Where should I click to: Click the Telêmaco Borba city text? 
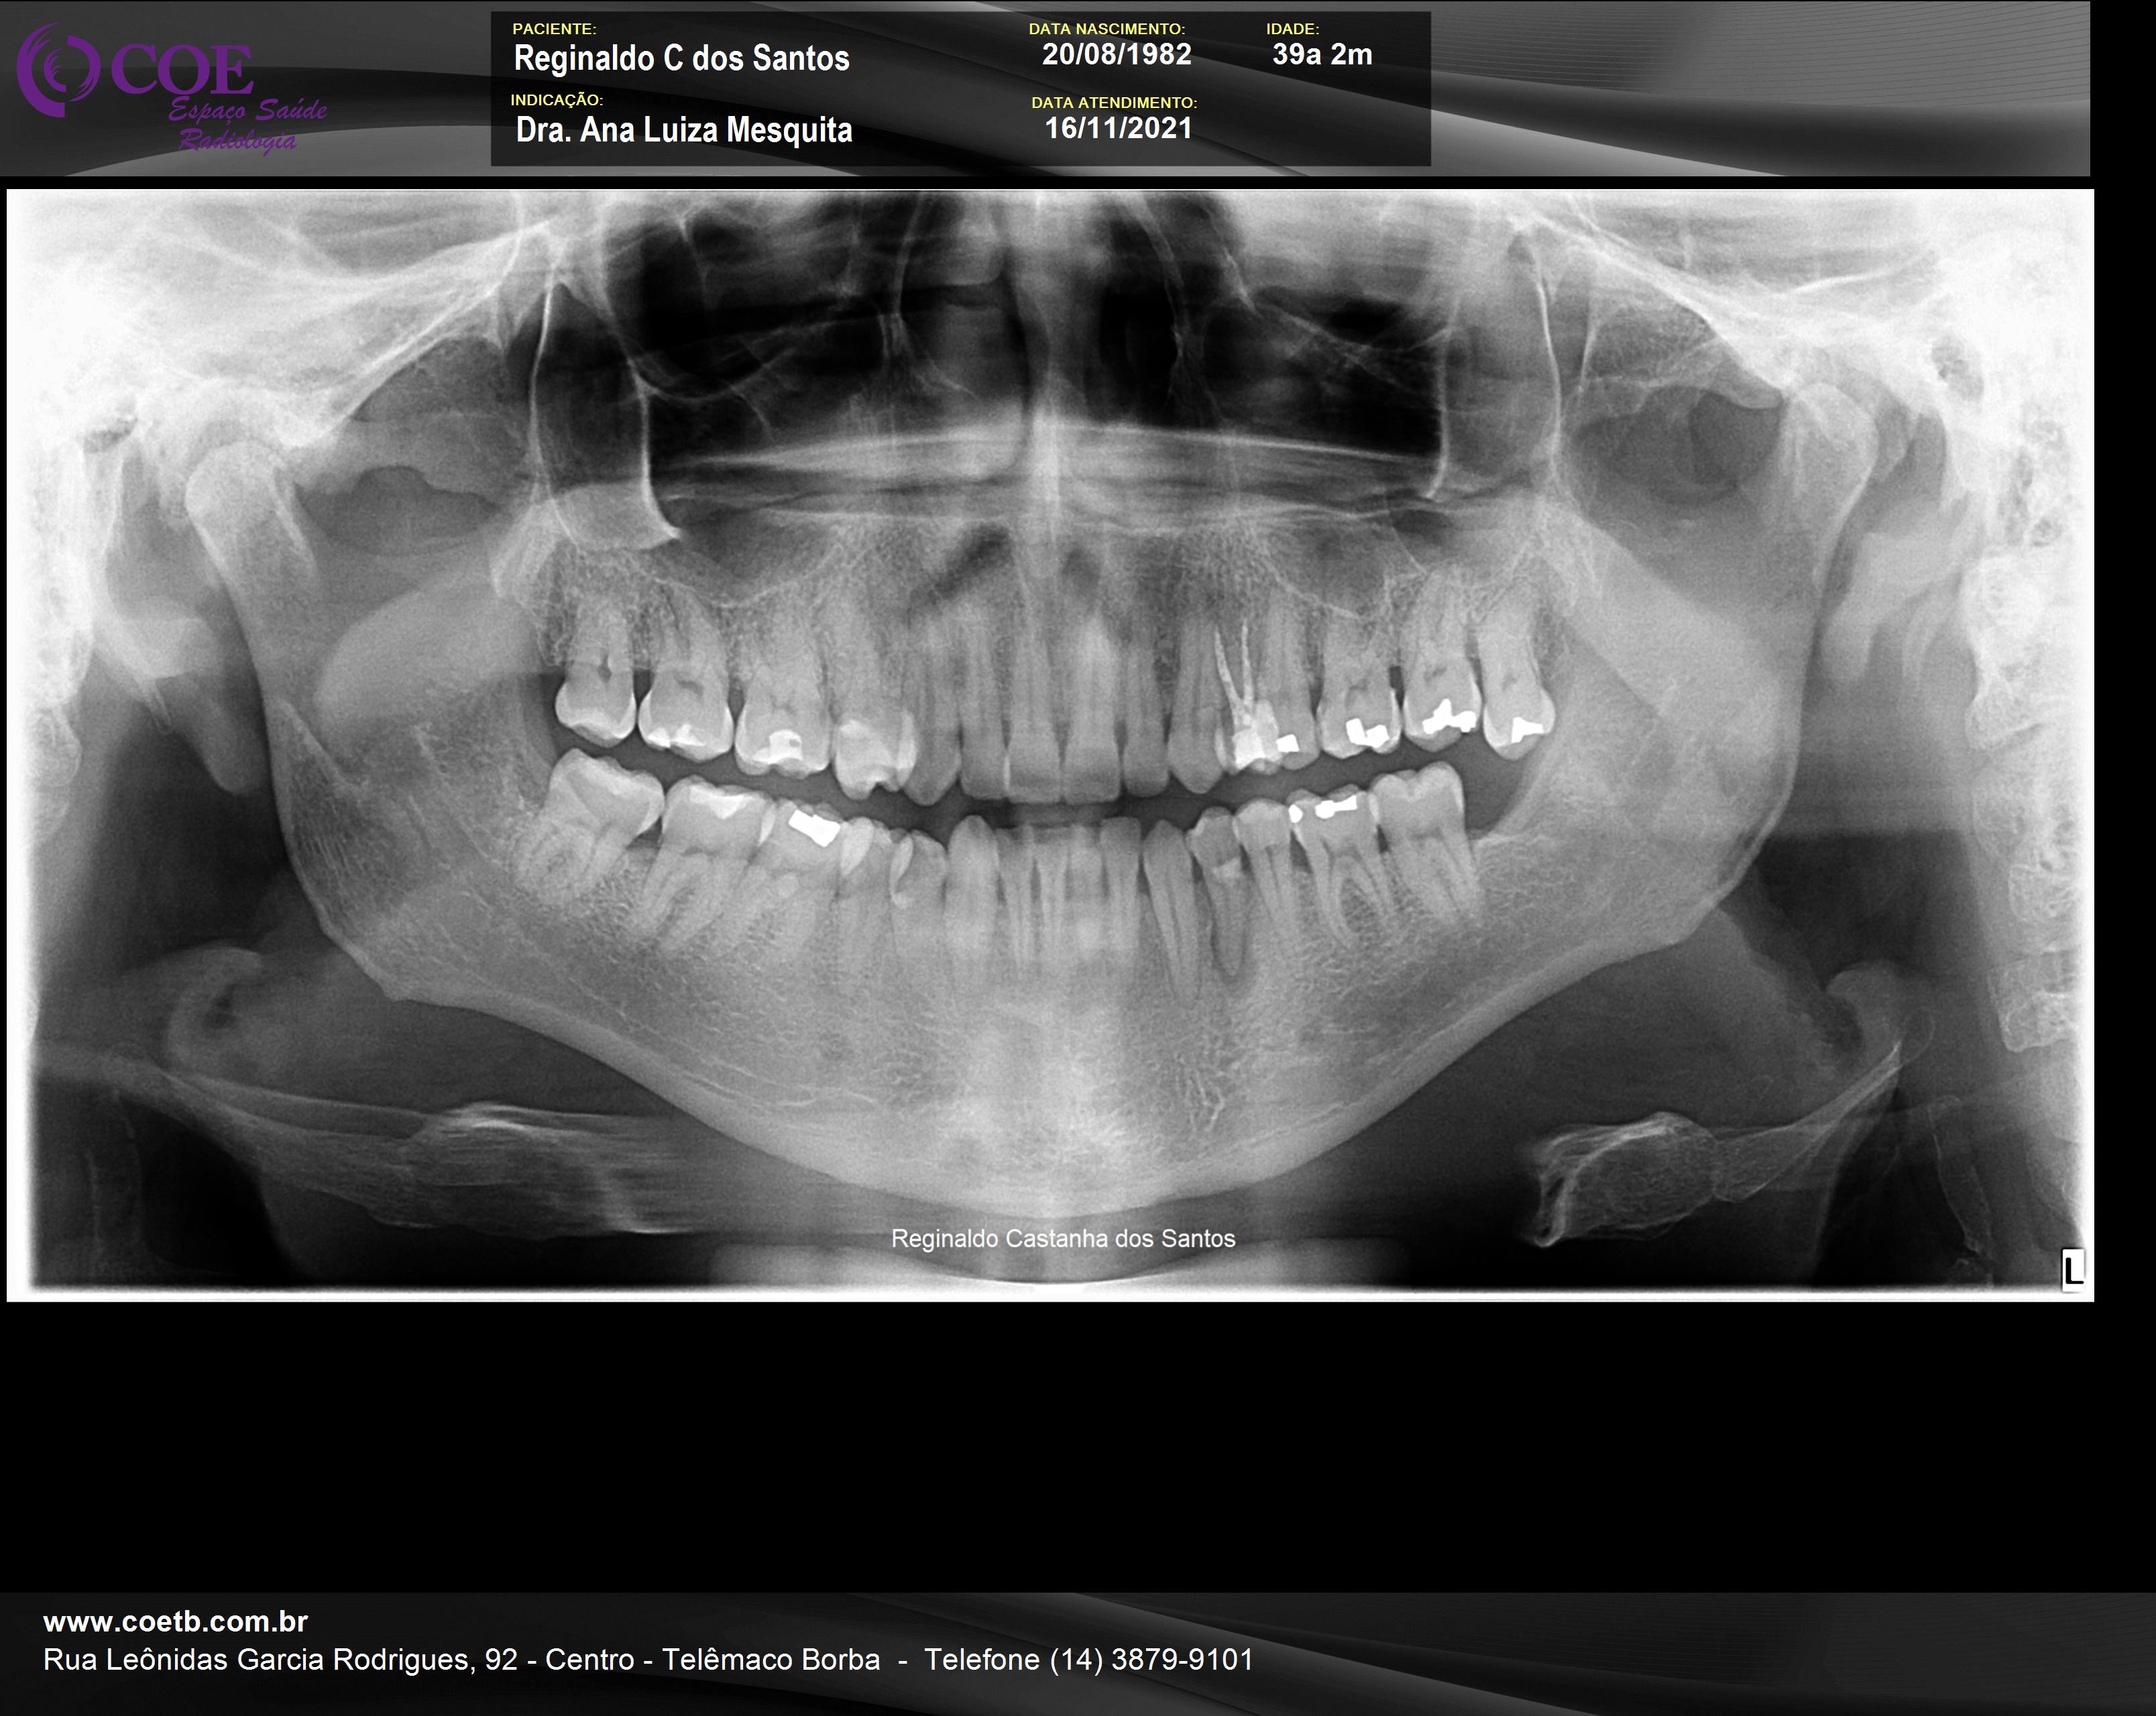click(771, 1660)
